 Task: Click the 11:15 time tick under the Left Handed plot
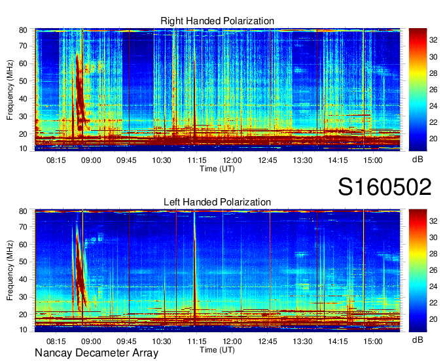click(x=197, y=341)
